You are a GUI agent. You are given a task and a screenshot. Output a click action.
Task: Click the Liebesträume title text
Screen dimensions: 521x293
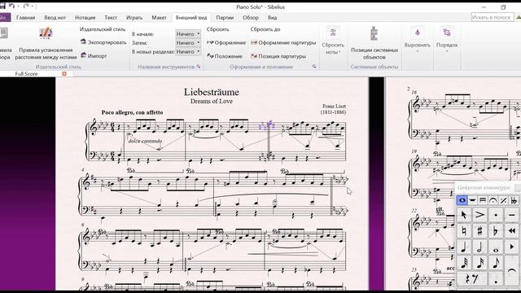pos(212,92)
